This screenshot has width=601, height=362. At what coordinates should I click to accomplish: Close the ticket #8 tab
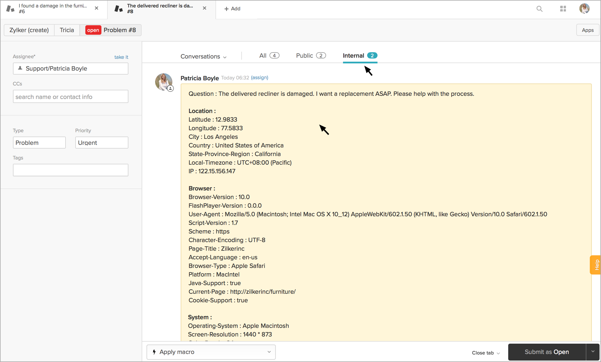click(x=205, y=8)
